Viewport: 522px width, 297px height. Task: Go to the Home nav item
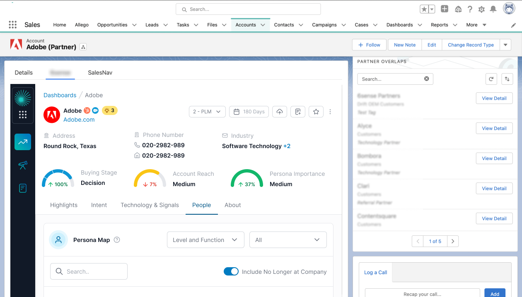tap(60, 25)
